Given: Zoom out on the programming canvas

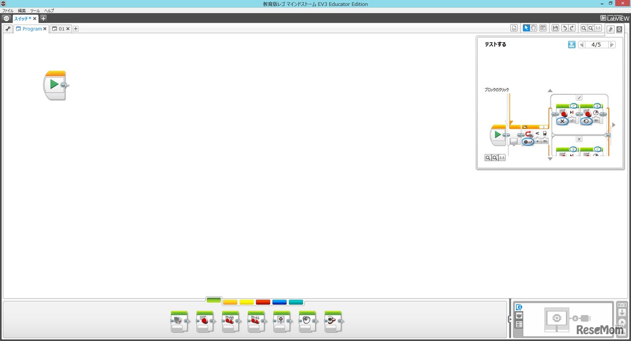Looking at the screenshot, I should pos(584,28).
